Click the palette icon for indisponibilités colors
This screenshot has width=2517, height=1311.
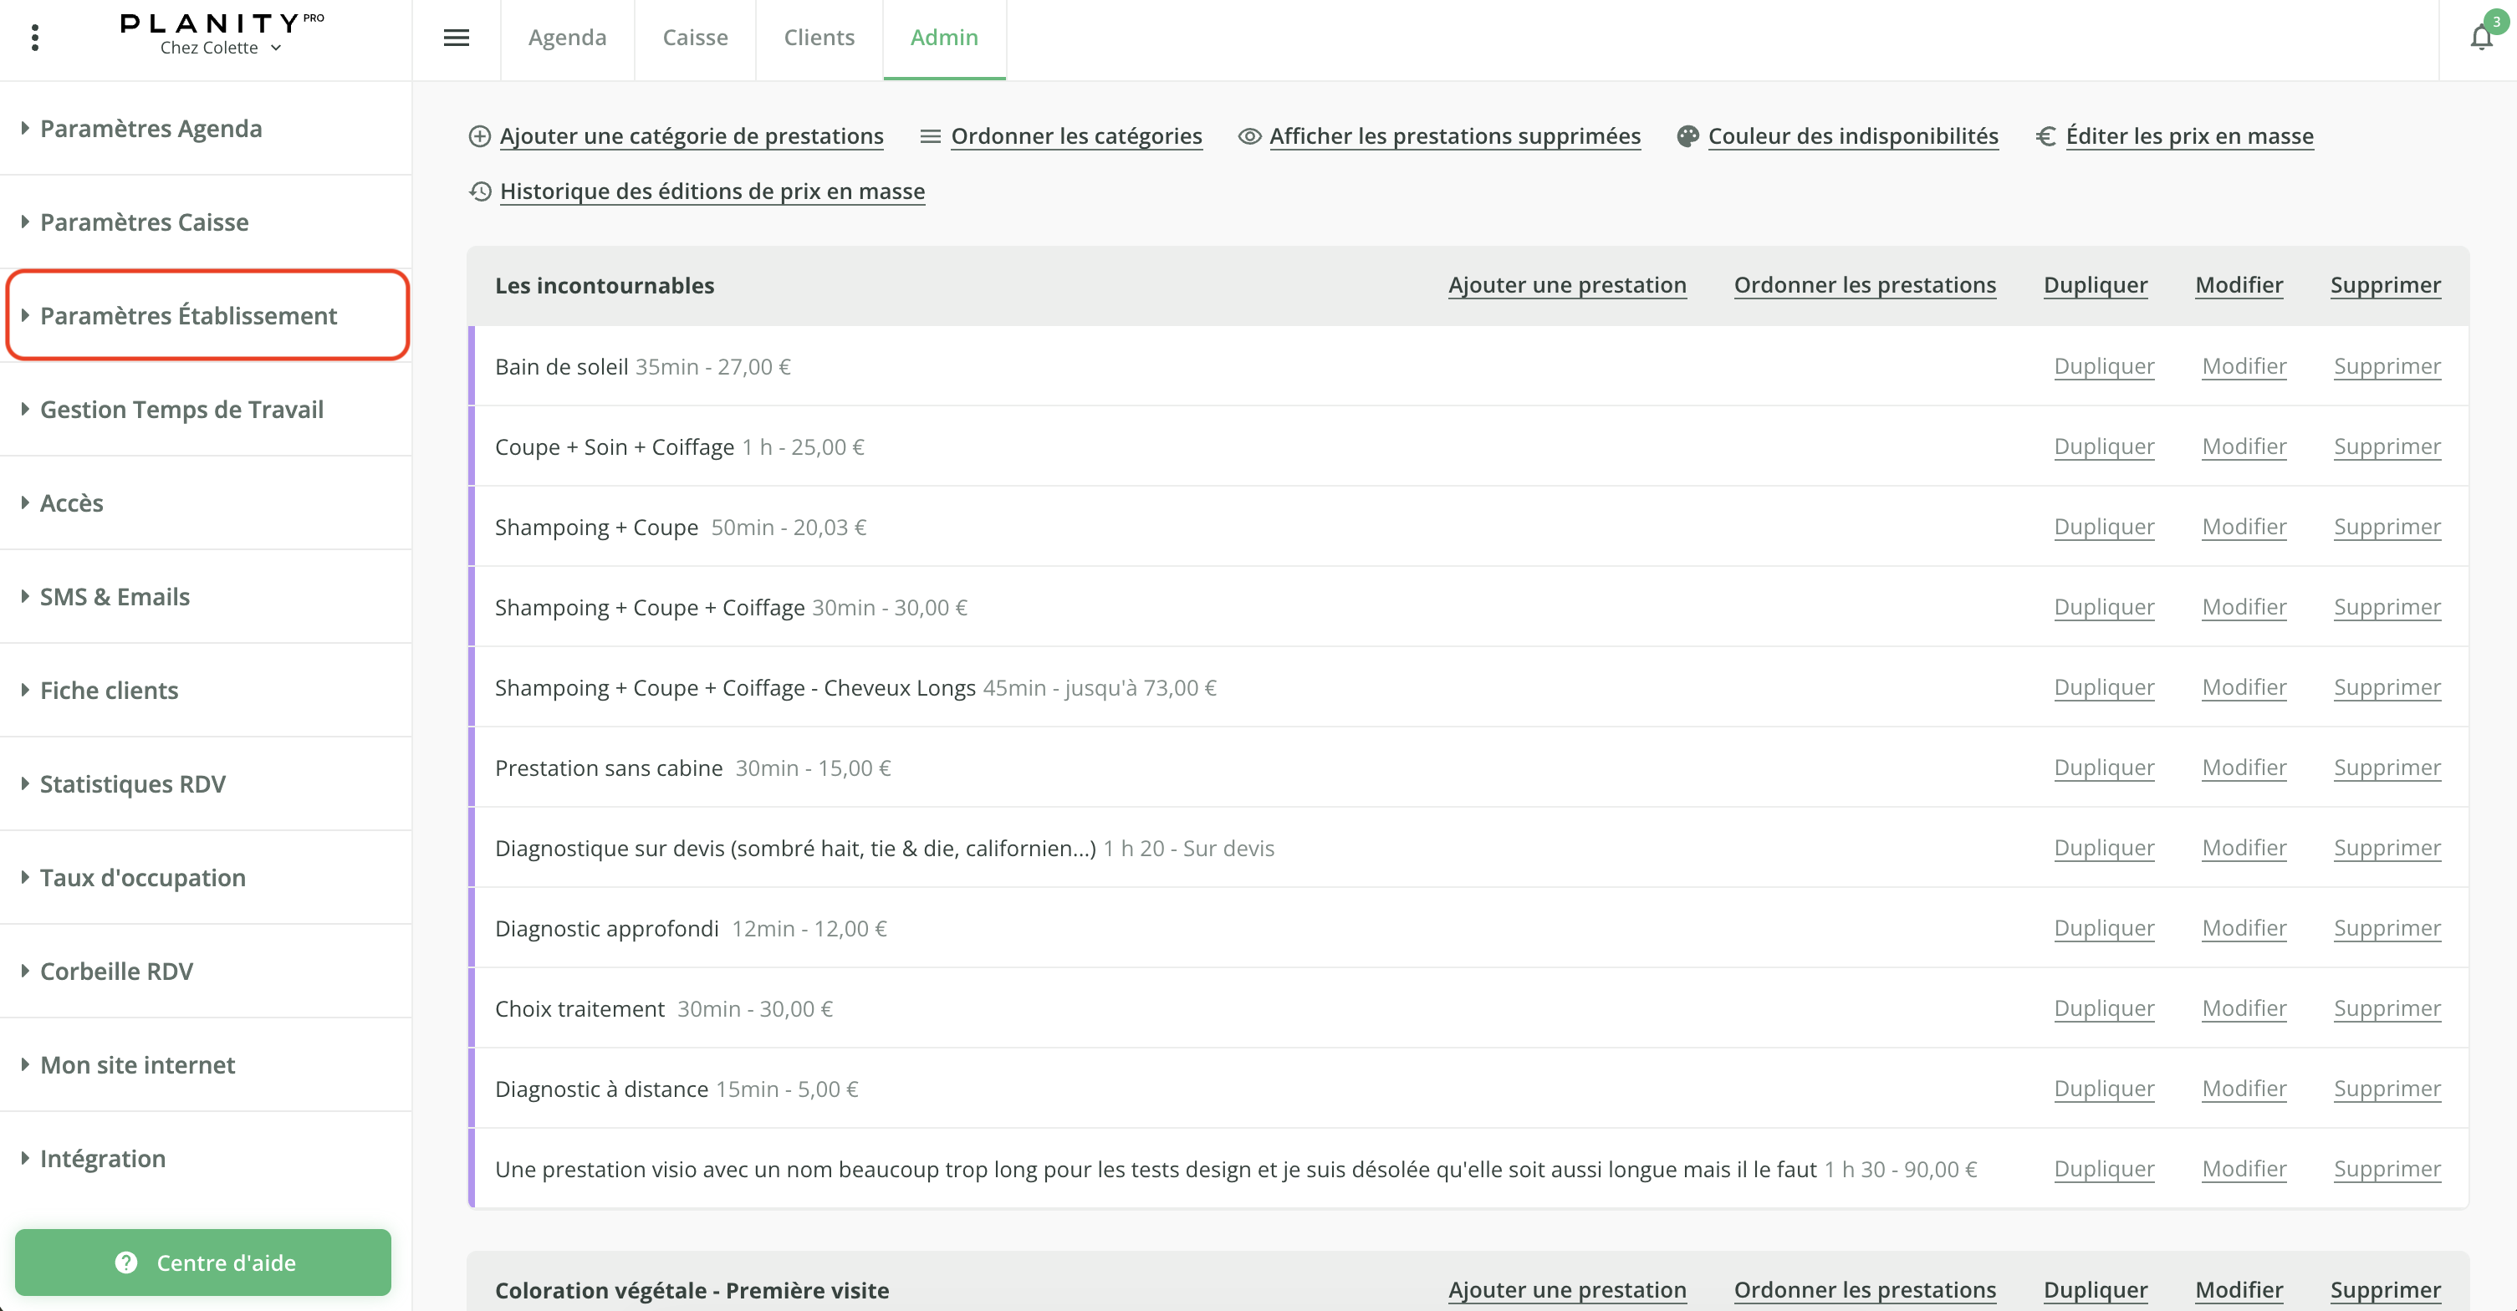coord(1687,137)
